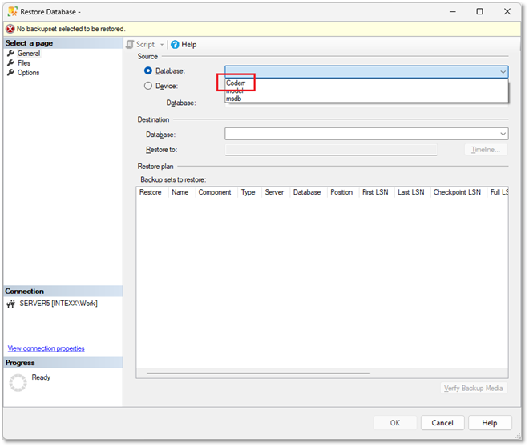Viewport: 529px width, 447px height.
Task: Click the Restore to field
Action: pos(331,150)
